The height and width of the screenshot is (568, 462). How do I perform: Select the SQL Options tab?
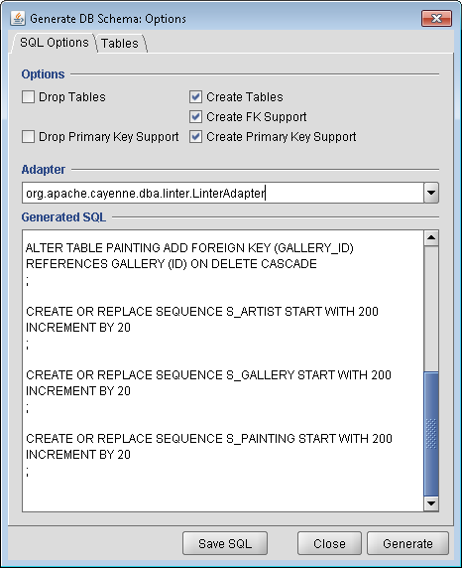coord(54,43)
